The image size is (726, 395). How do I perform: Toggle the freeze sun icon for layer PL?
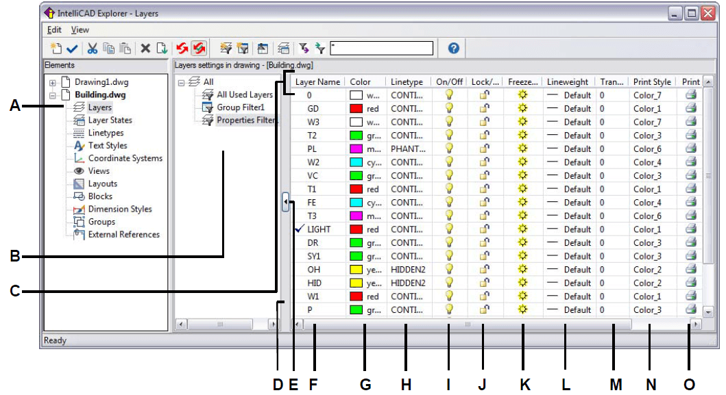[x=522, y=149]
